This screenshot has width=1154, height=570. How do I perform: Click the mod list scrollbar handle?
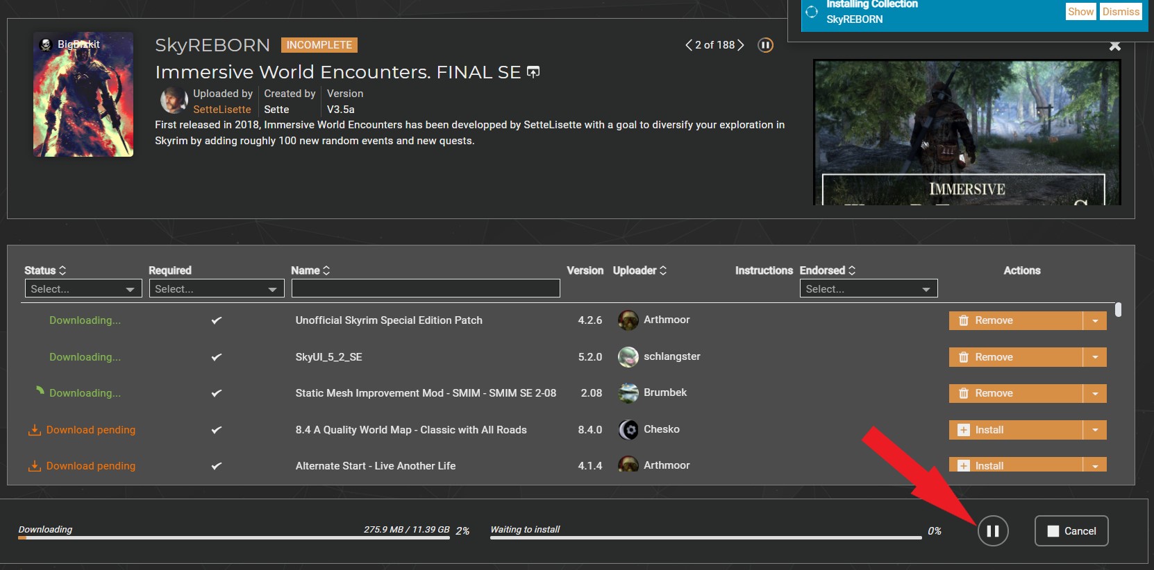pyautogui.click(x=1118, y=309)
